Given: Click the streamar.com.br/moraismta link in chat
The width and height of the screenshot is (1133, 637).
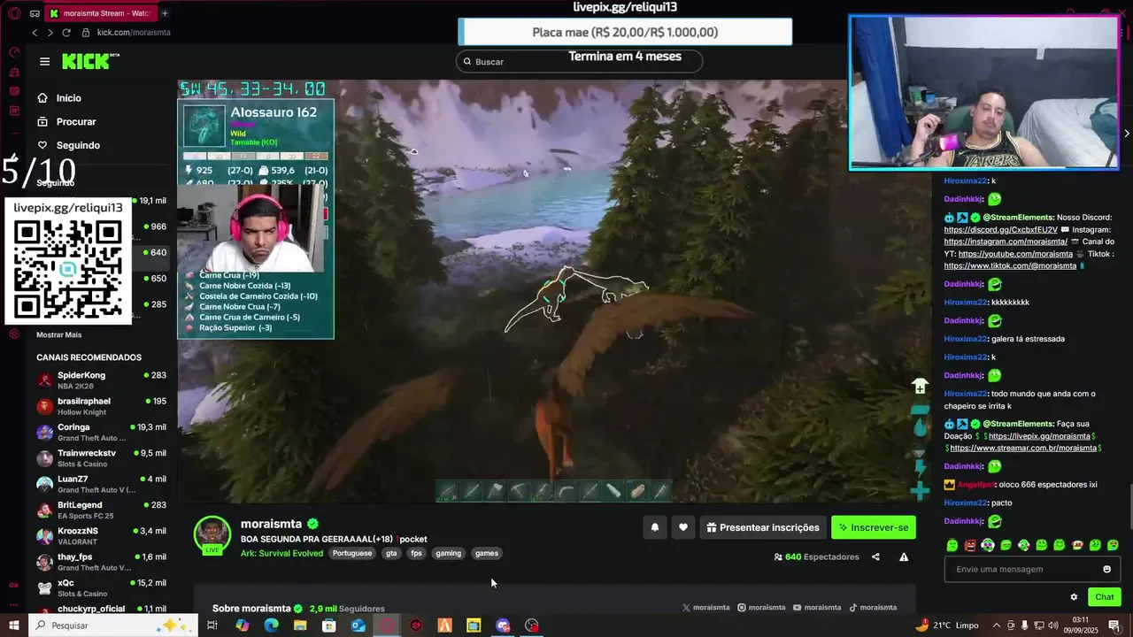Looking at the screenshot, I should 1022,449.
